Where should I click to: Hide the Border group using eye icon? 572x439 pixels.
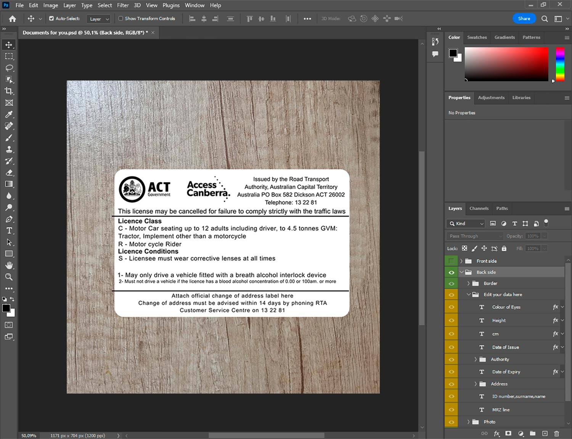(451, 283)
